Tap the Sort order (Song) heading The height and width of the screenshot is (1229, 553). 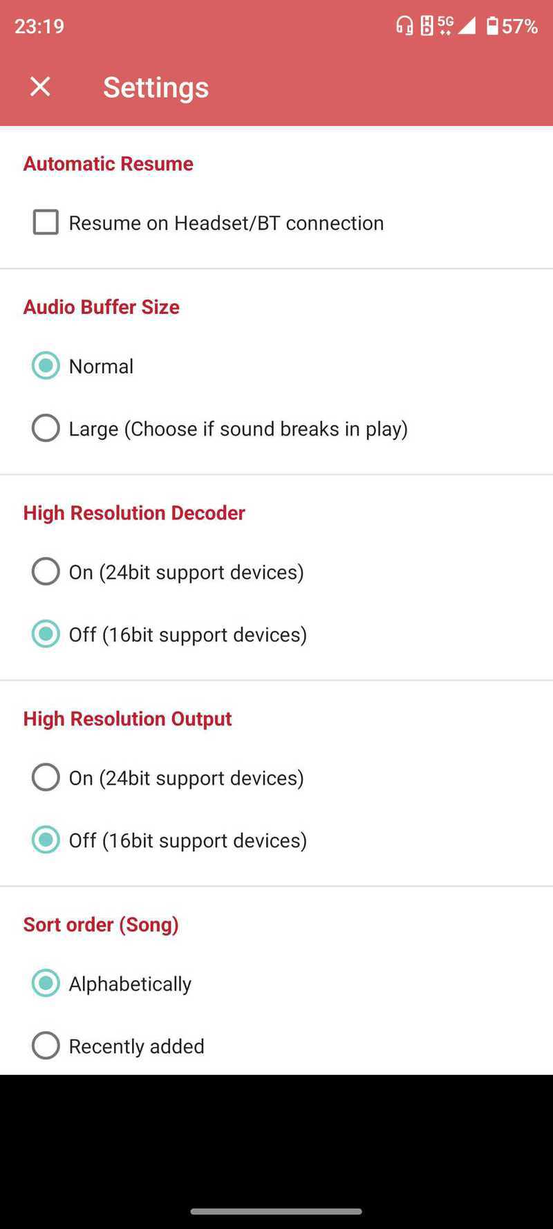(x=101, y=925)
